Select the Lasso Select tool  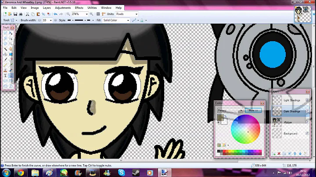coord(5,38)
